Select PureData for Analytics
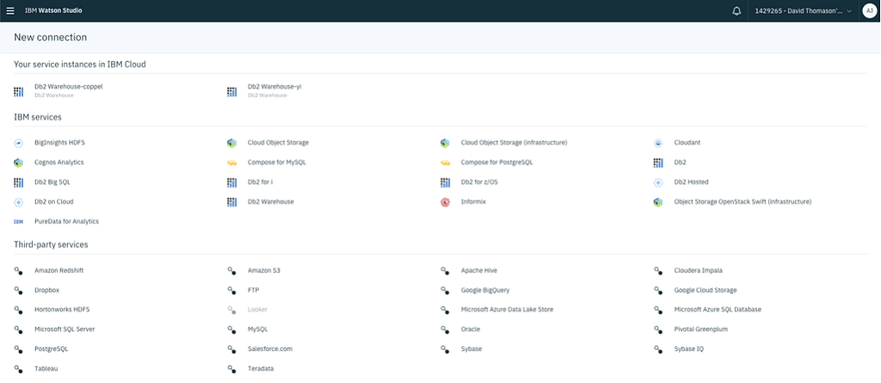Viewport: 881px width, 383px height. [66, 221]
